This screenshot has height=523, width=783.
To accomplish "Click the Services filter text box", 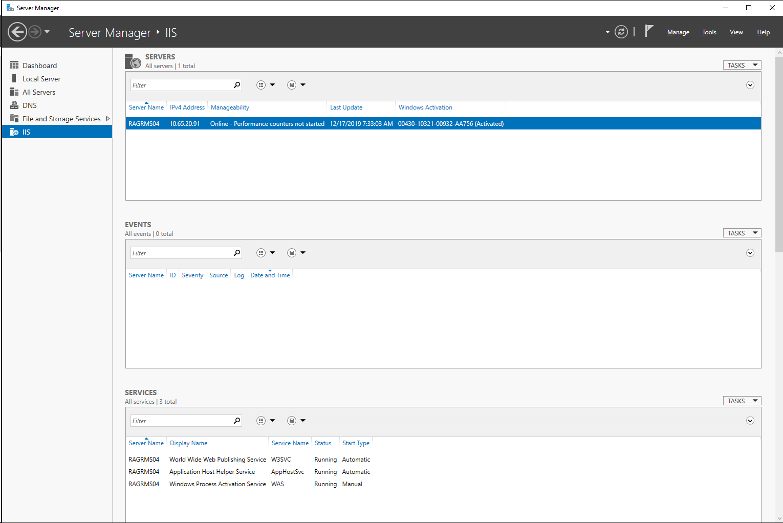I will click(181, 421).
